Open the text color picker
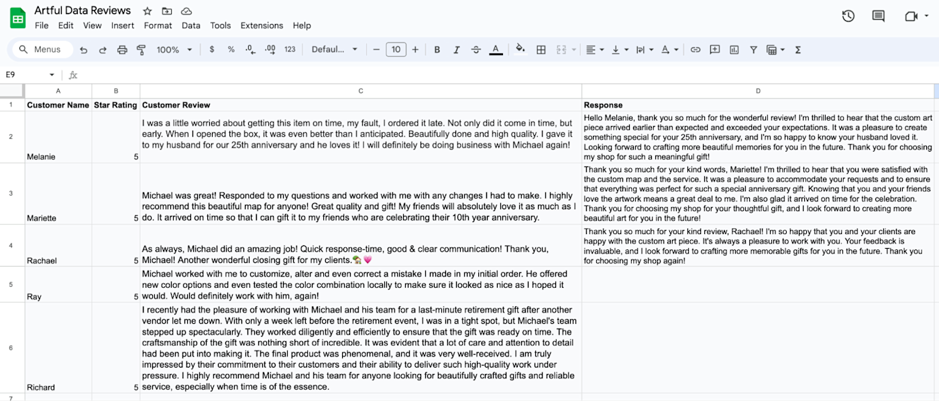This screenshot has width=939, height=401. 496,50
